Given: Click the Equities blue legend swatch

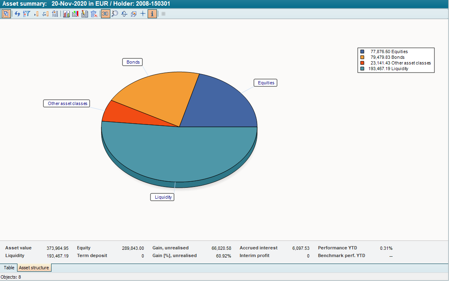Looking at the screenshot, I should tap(362, 51).
